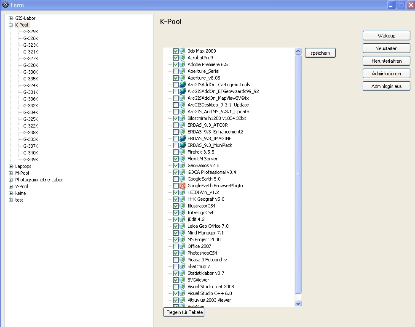
Task: Click the globe icon beside ERDAS_9.3_MuniPack
Action: point(182,145)
